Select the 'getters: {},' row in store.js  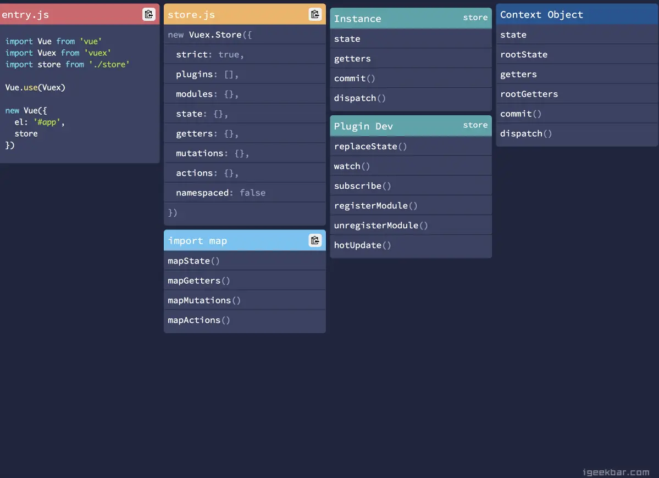pos(245,133)
